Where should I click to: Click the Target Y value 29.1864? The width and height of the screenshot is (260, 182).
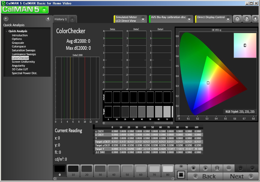point(198,149)
